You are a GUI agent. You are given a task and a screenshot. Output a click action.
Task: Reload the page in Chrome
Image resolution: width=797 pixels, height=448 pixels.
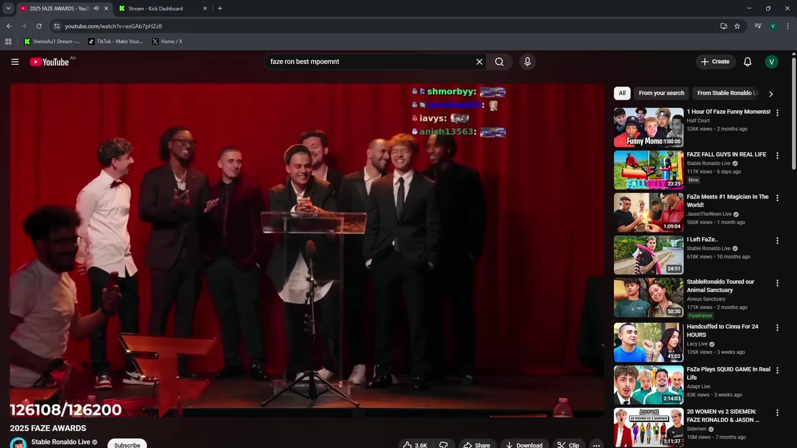pyautogui.click(x=39, y=26)
